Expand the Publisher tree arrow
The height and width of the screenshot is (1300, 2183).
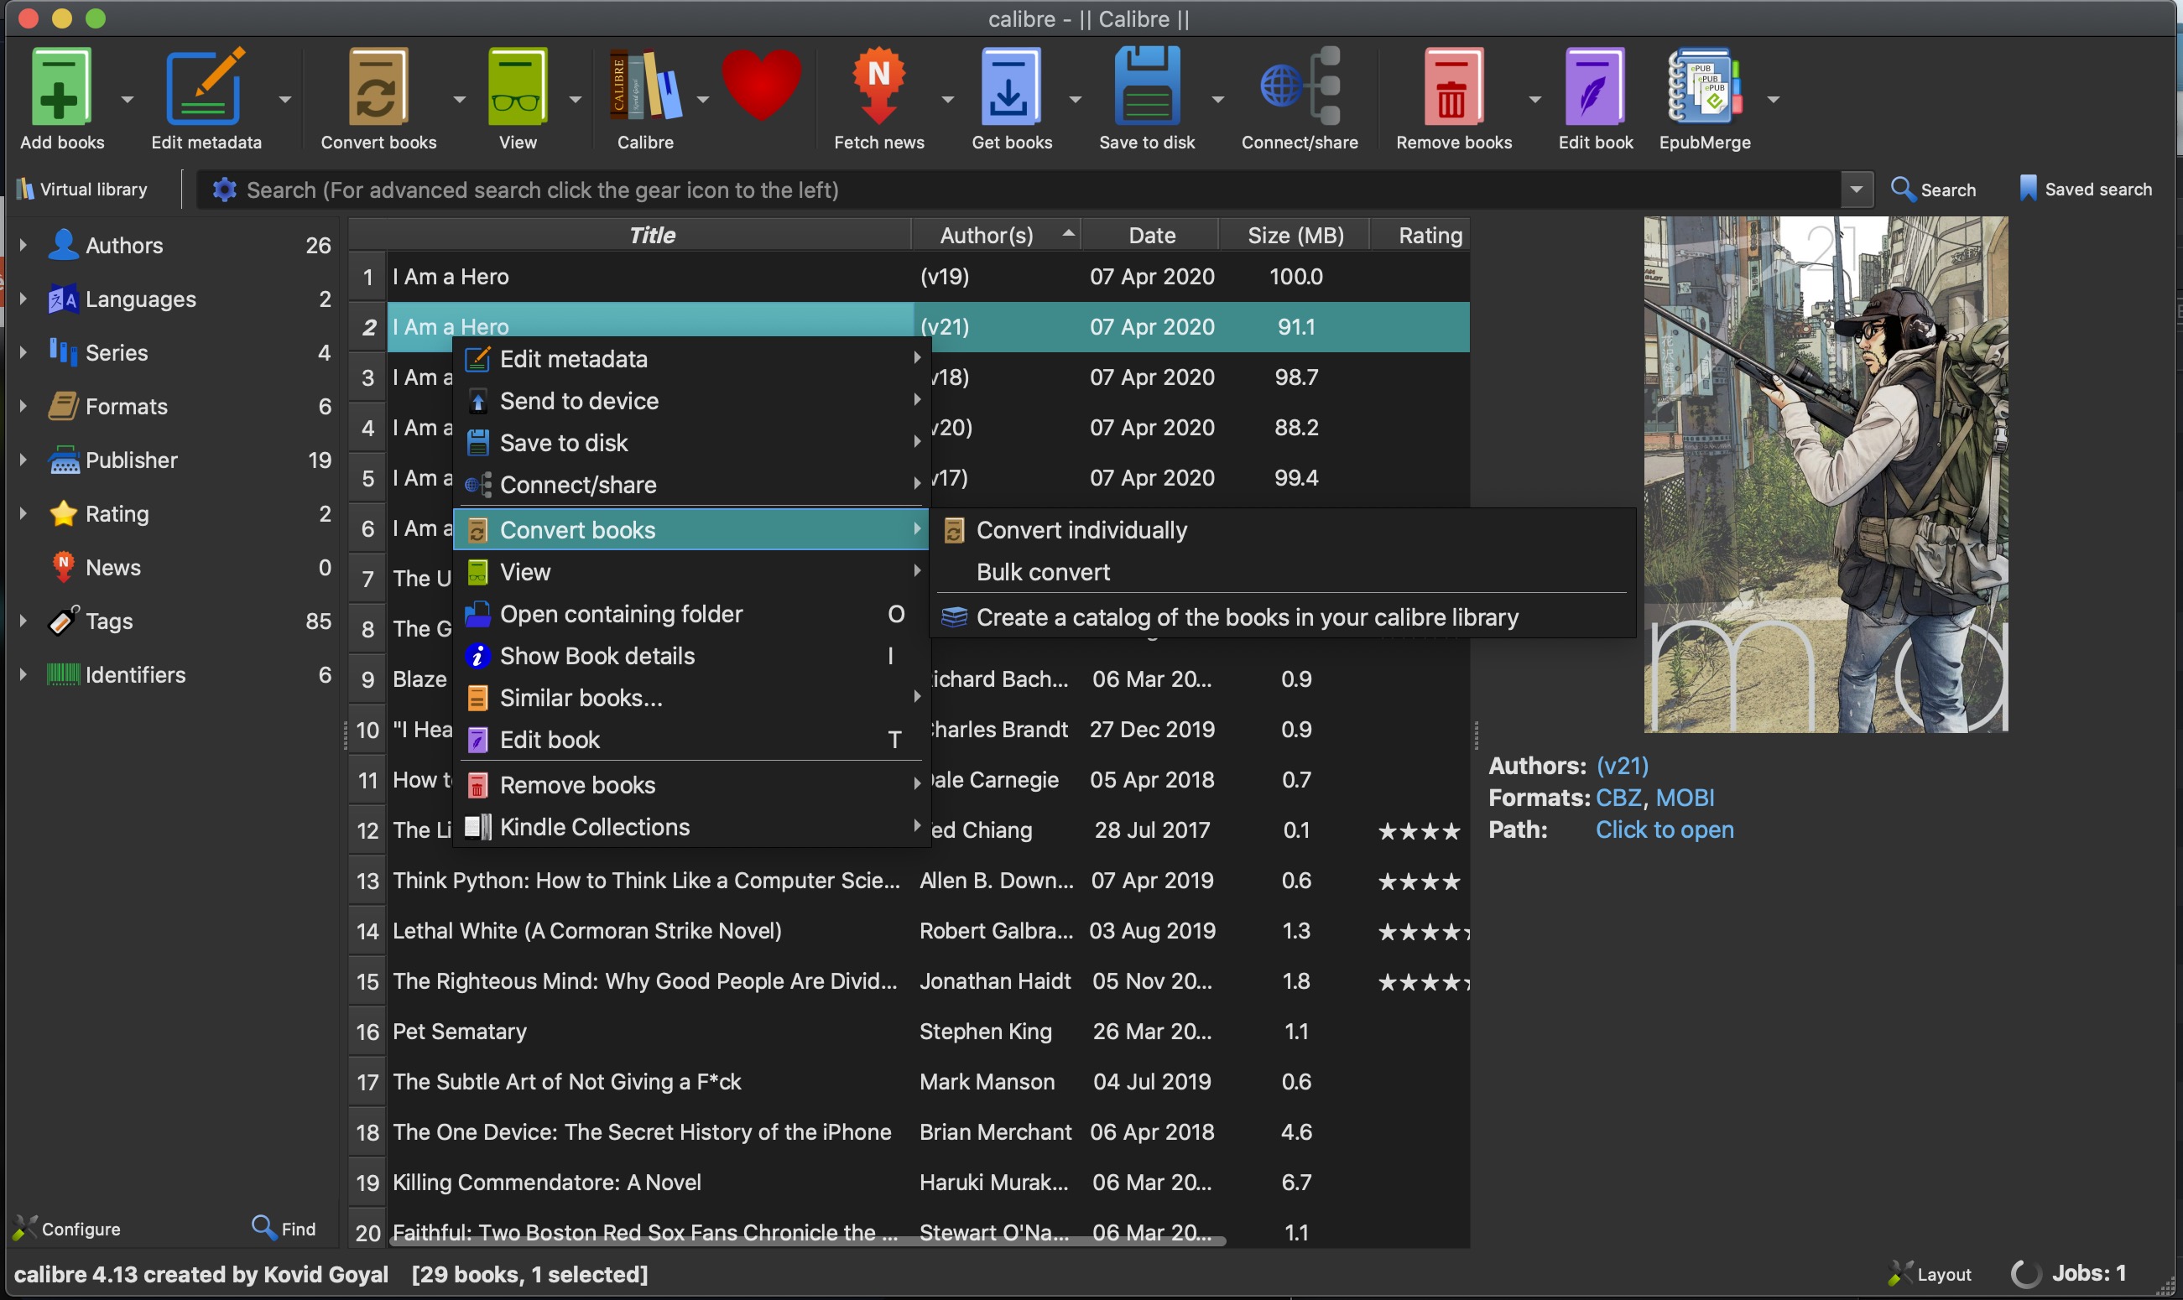[23, 460]
